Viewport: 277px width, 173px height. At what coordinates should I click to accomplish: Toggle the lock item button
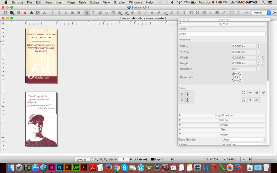257,93
